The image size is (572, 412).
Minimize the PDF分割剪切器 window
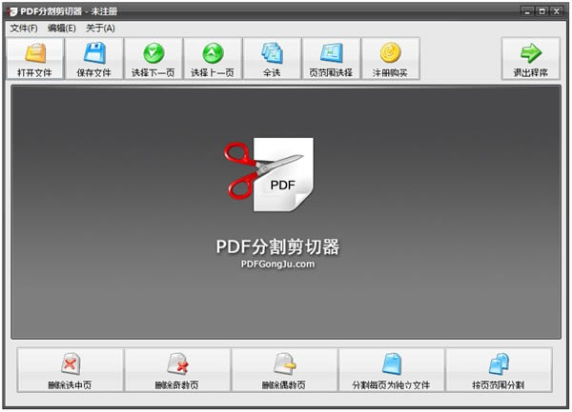click(x=528, y=11)
